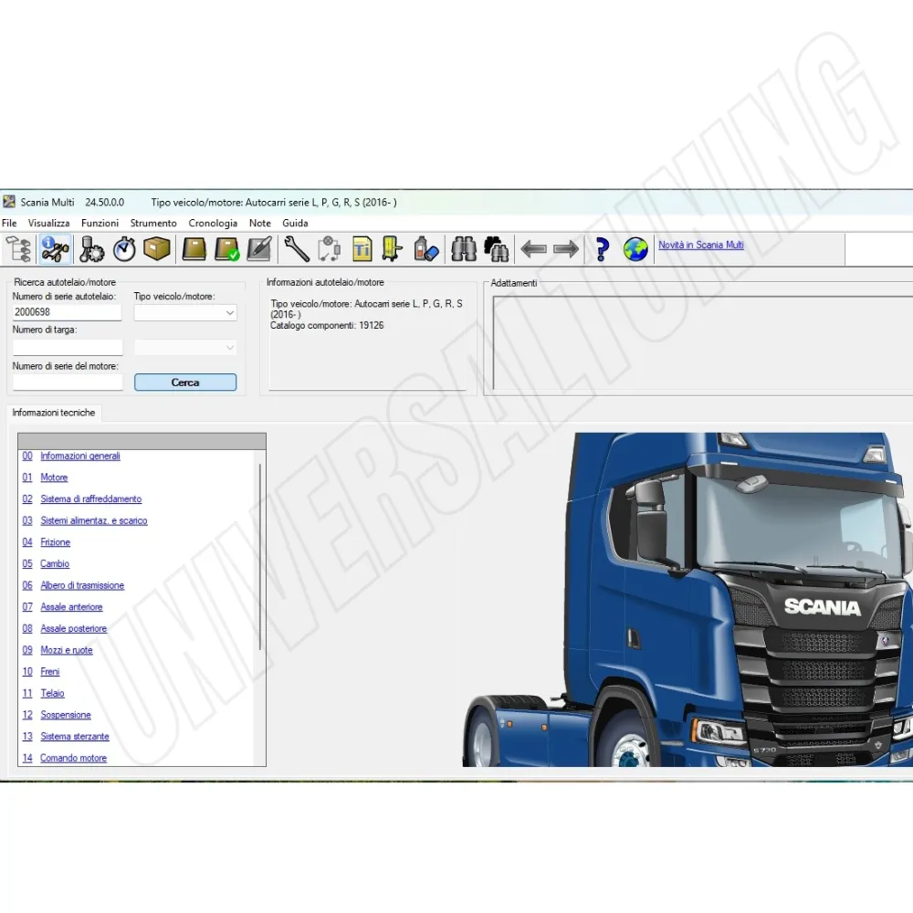Open the Funzioni menu
Image resolution: width=913 pixels, height=913 pixels.
100,223
